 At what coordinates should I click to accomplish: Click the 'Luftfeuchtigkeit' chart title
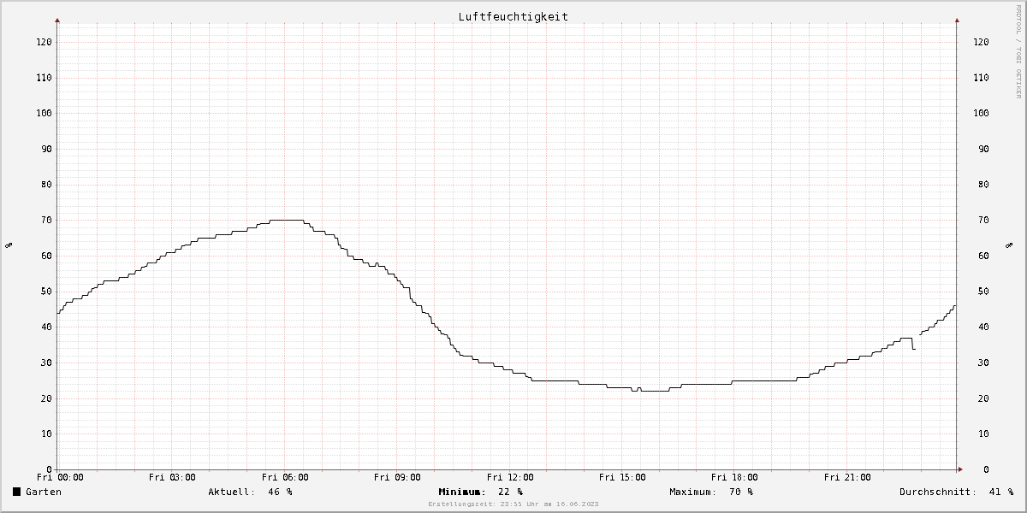tap(513, 16)
